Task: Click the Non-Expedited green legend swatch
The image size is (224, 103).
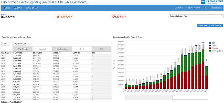Action: [210, 51]
